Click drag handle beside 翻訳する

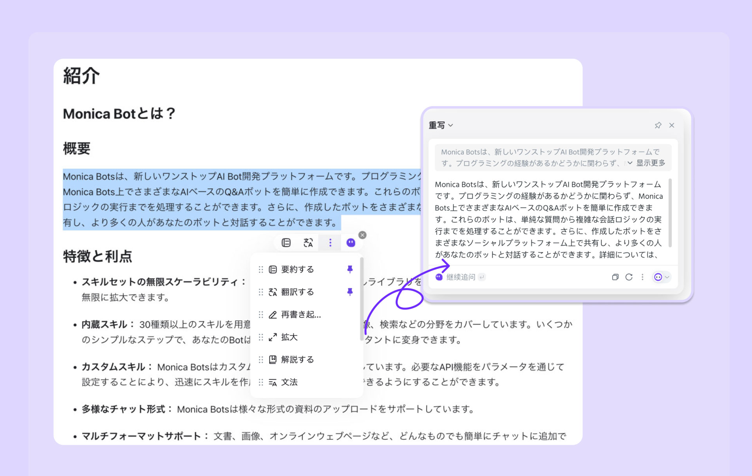261,292
